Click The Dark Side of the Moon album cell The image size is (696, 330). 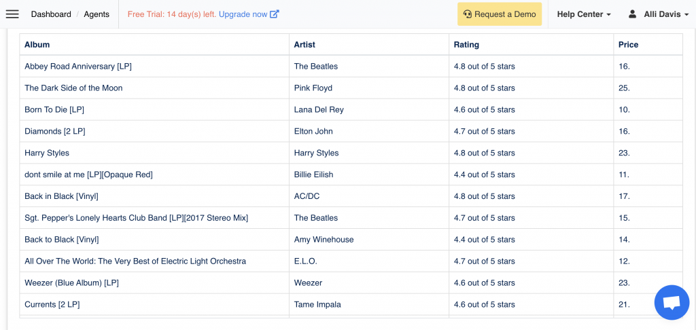pyautogui.click(x=73, y=88)
